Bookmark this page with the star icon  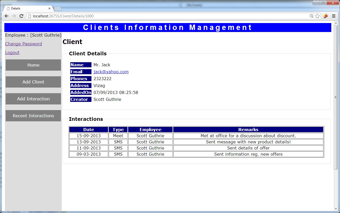317,16
